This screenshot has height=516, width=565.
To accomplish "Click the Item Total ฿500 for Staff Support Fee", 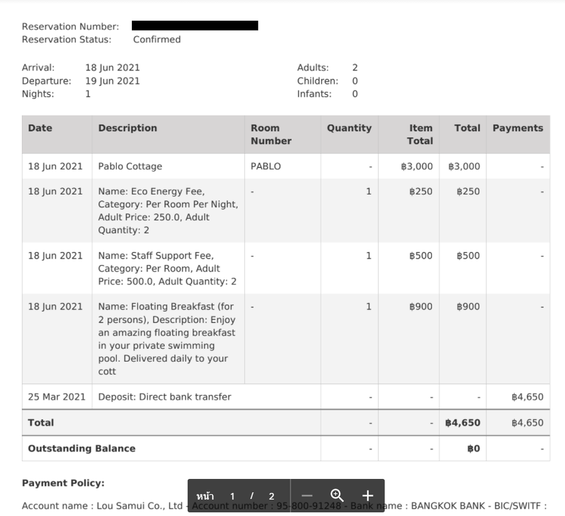I will pos(421,256).
